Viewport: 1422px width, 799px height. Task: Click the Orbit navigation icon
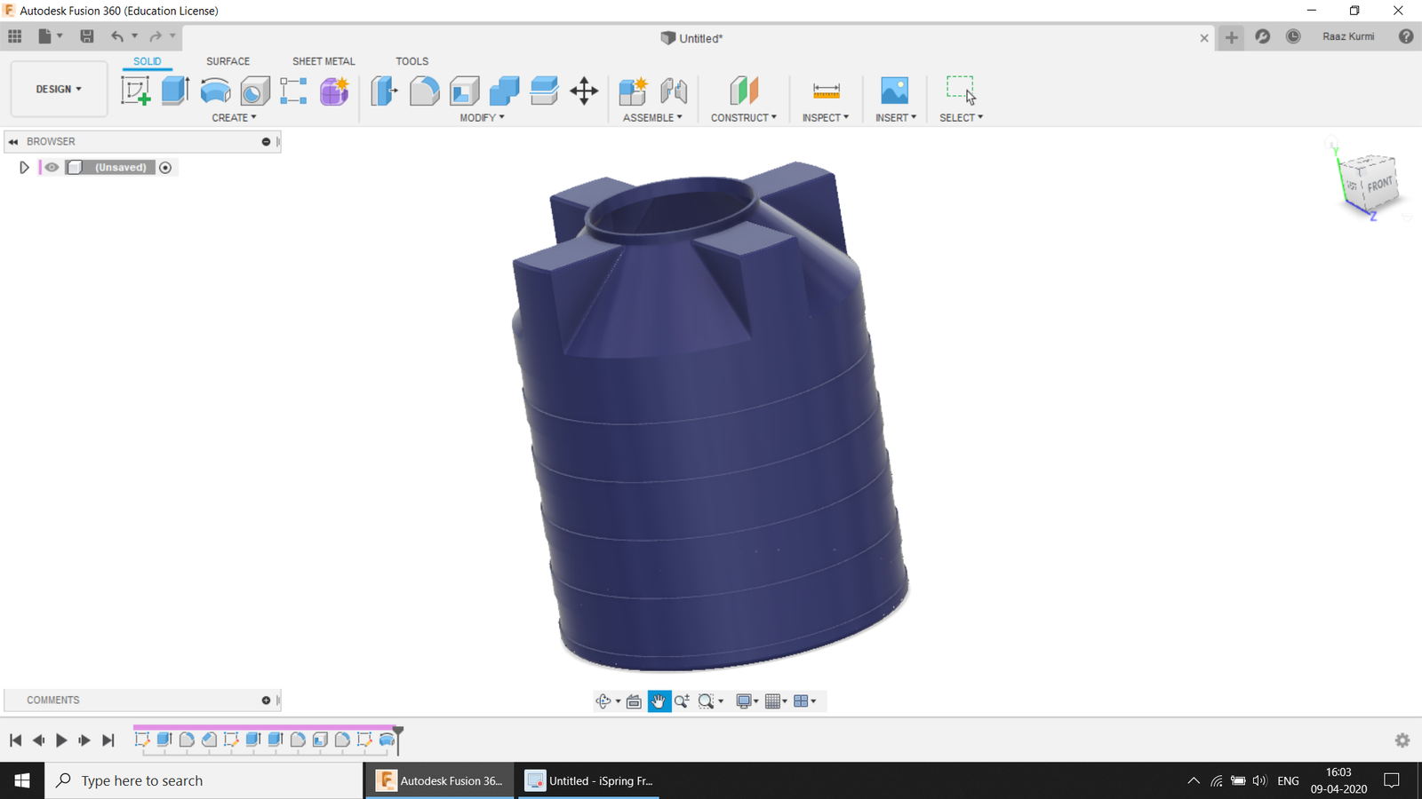(603, 701)
